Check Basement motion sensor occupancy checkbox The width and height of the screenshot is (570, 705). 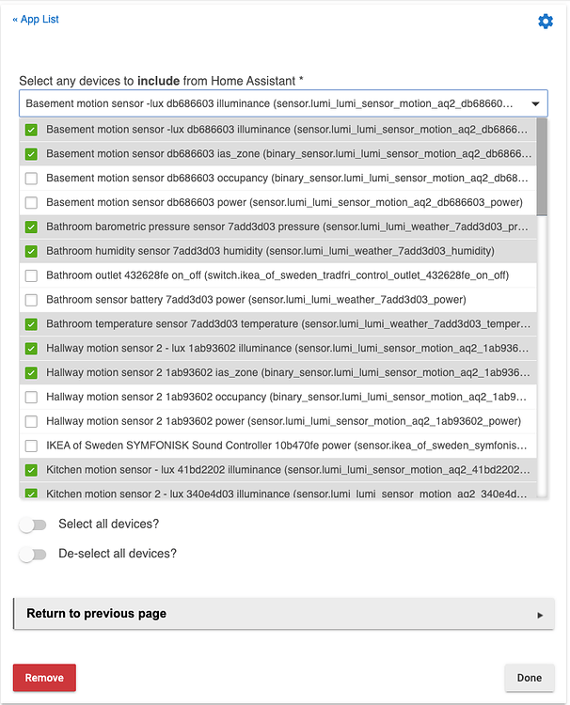pos(32,178)
